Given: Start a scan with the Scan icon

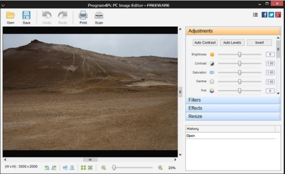Looking at the screenshot, I should (x=99, y=15).
